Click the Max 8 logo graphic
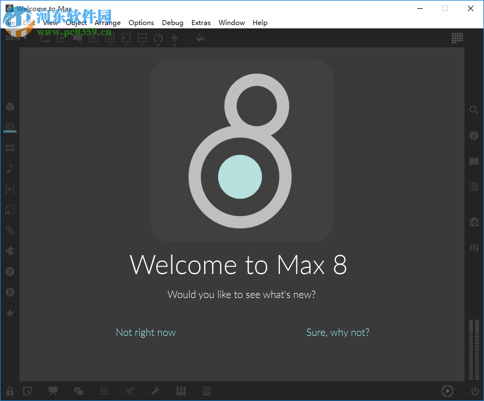 click(241, 149)
